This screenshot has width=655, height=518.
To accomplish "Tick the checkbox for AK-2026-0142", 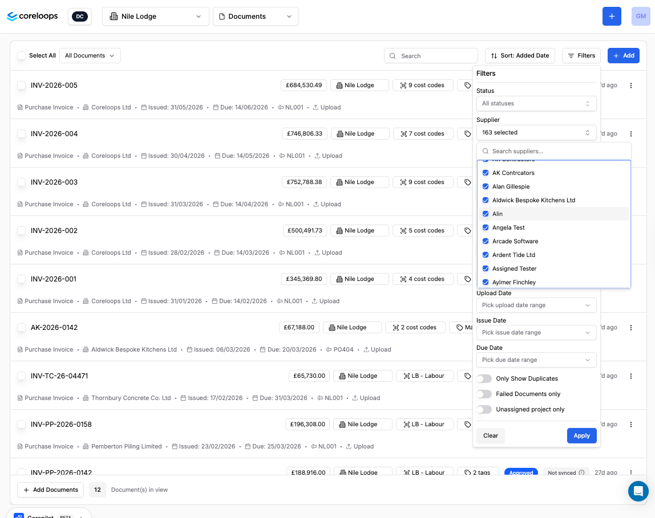I will tap(21, 328).
